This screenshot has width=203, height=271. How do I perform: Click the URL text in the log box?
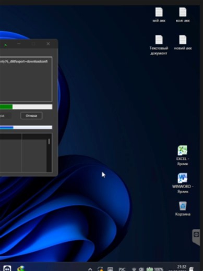click(24, 61)
